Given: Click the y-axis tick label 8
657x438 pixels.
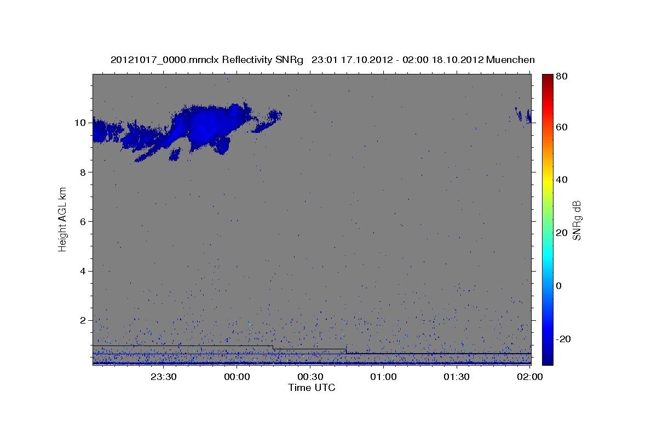Looking at the screenshot, I should click(x=82, y=172).
